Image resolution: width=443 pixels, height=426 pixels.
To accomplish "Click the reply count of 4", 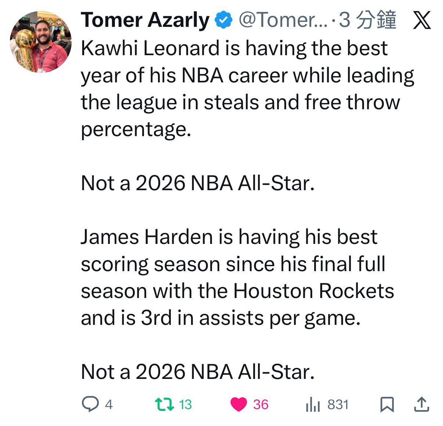I will click(x=109, y=405).
